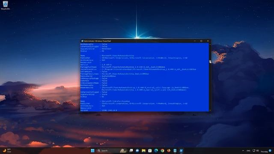Show hidden system tray icons
Viewport: 274px width, 154px height.
point(243,151)
